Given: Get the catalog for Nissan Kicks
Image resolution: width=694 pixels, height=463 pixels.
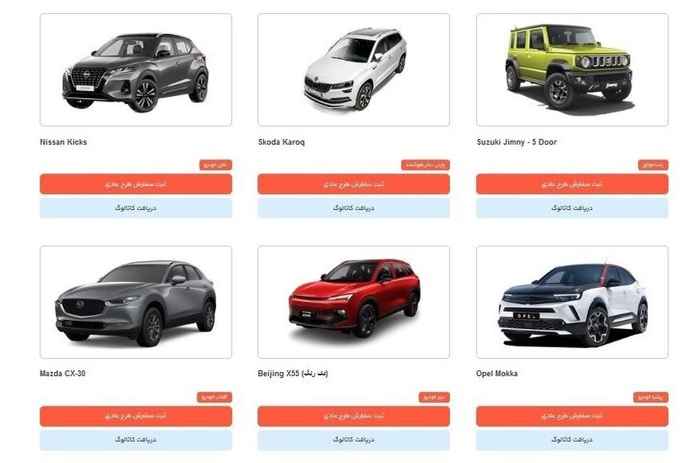Looking at the screenshot, I should click(x=136, y=208).
